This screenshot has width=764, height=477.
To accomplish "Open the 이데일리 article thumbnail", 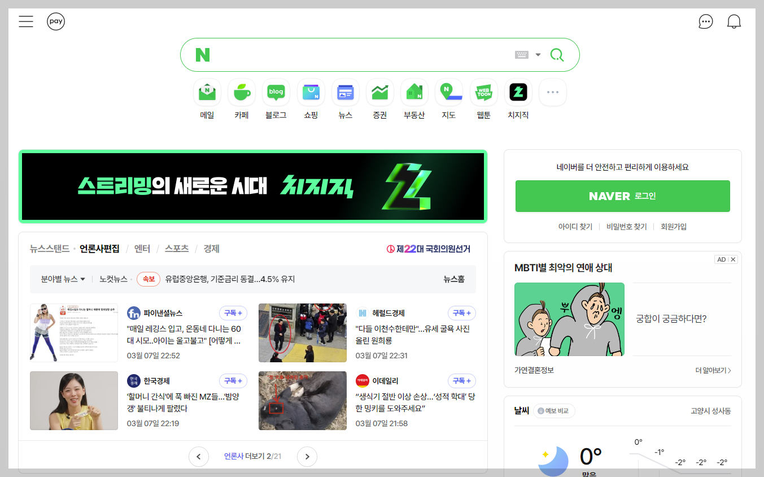I will [x=303, y=401].
